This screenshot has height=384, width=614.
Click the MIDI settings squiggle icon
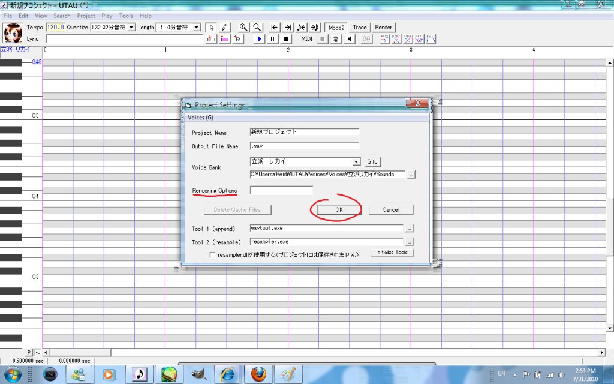336,39
